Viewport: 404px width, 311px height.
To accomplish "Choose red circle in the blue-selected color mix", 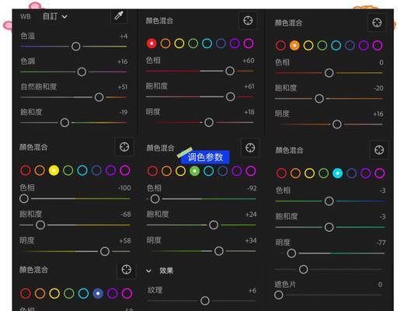I will [x=26, y=293].
